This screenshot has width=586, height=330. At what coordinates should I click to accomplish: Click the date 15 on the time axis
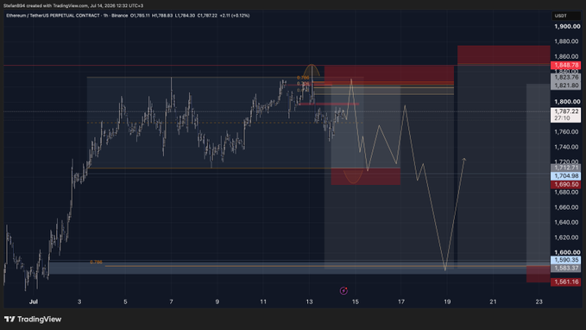pos(355,301)
